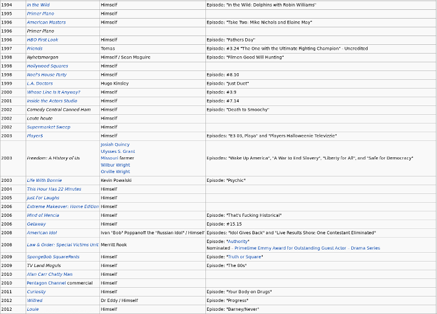Select the Ivan 'Bob' Poppanoff role cell
Viewport: 437px width, 314px height.
153,233
